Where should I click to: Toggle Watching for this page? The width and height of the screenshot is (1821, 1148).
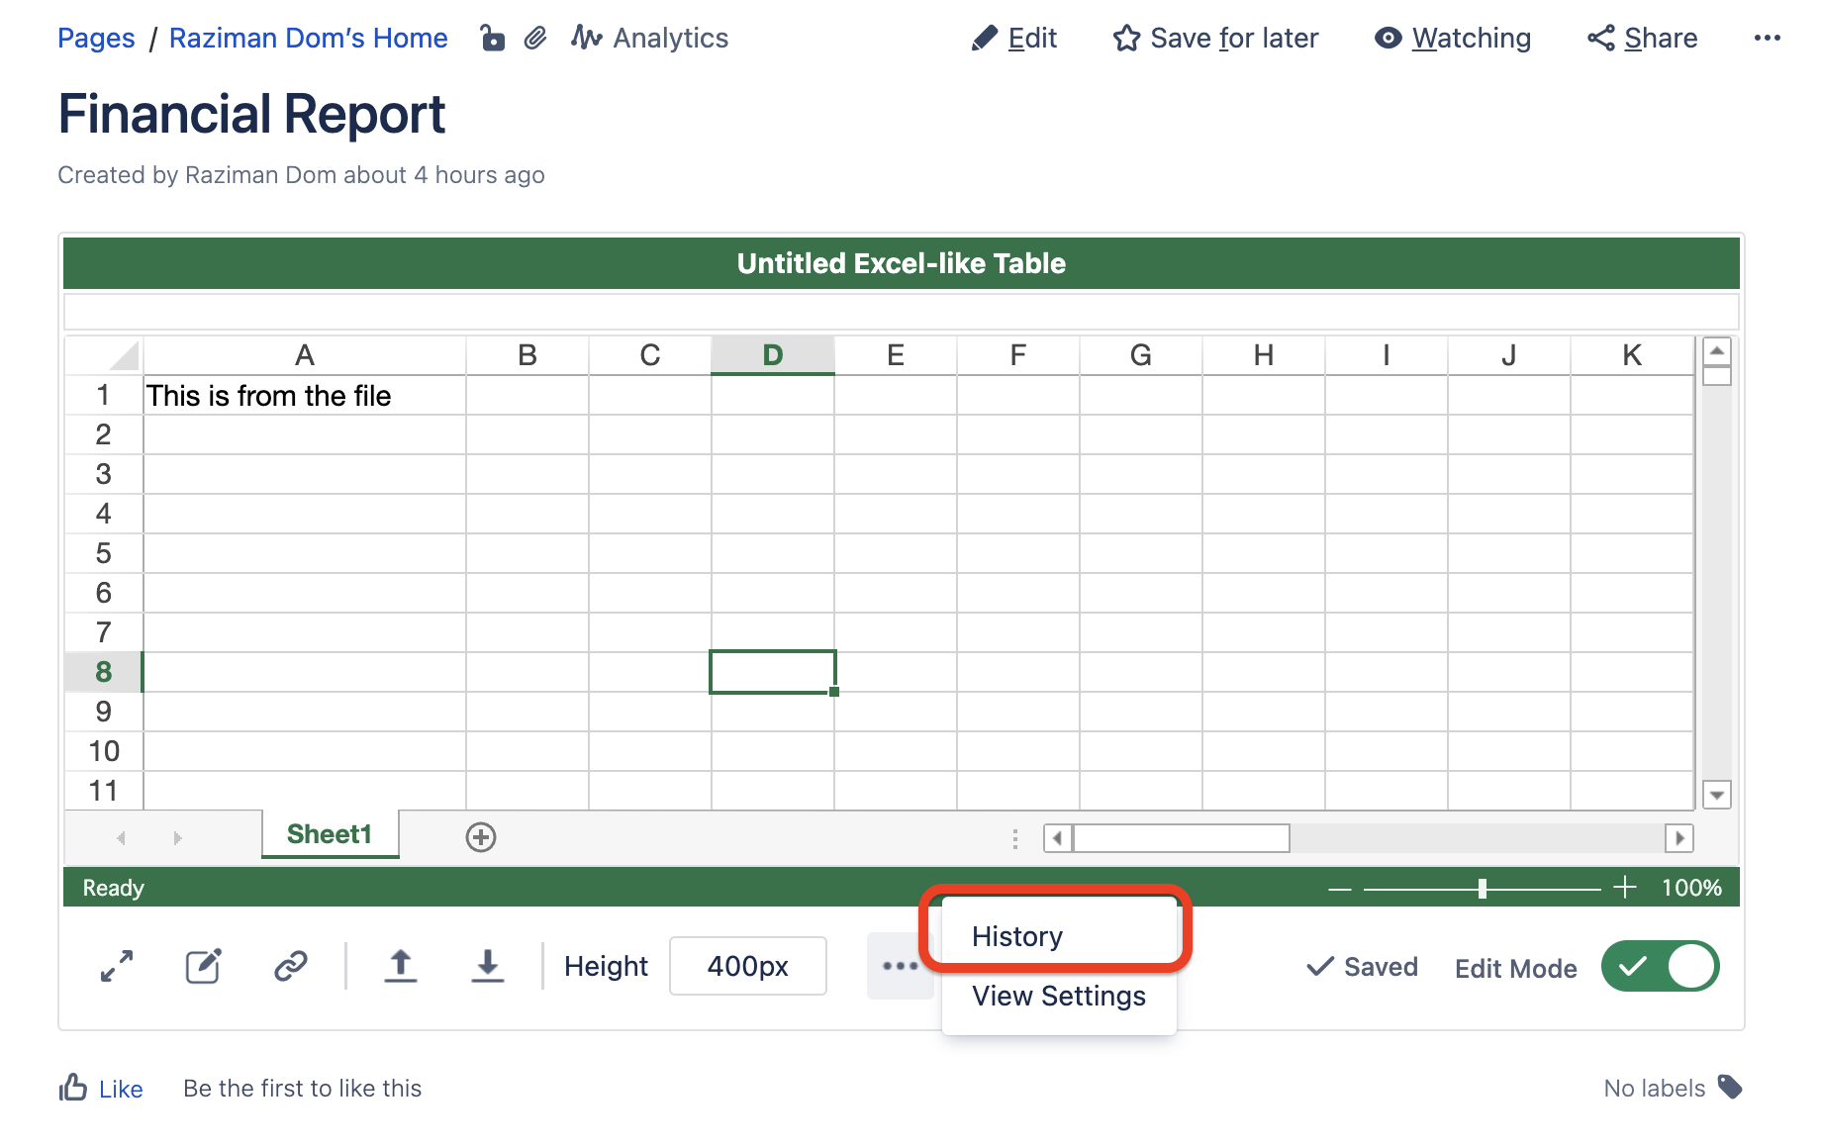1453,39
